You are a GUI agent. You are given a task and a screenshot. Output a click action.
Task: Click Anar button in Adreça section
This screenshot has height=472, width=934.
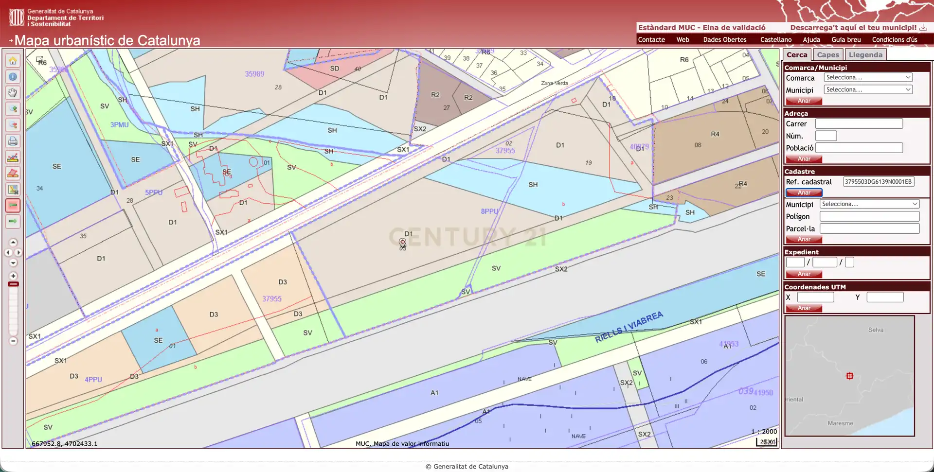804,159
